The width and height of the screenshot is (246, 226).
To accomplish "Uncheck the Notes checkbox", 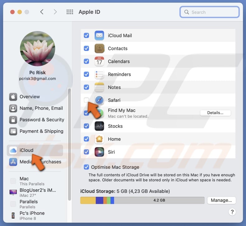I will (x=86, y=87).
